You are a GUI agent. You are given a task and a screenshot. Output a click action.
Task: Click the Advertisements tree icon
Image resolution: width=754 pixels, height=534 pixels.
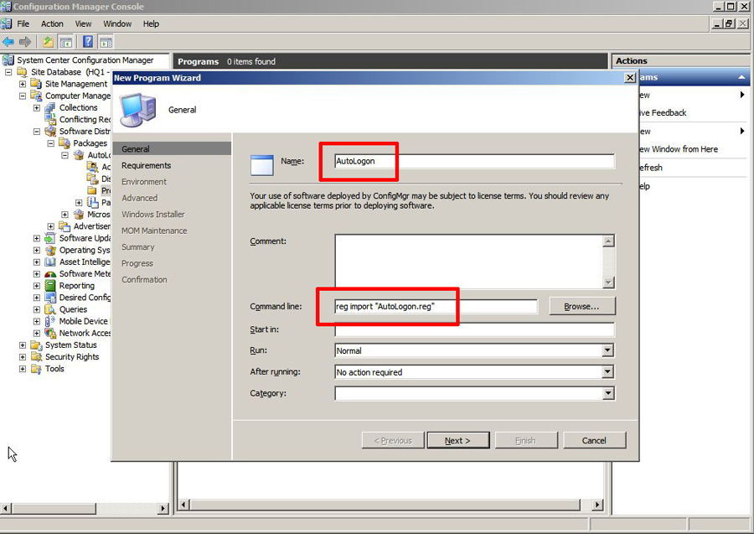pyautogui.click(x=65, y=226)
